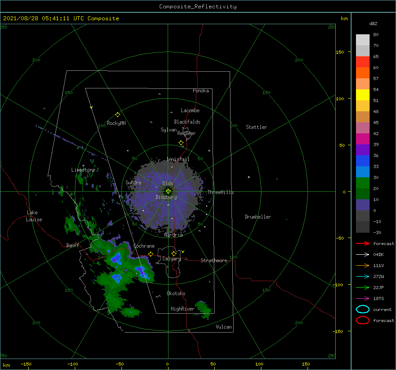This screenshot has width=396, height=370.
Task: Click the HighRiver label
Action: tap(183, 309)
